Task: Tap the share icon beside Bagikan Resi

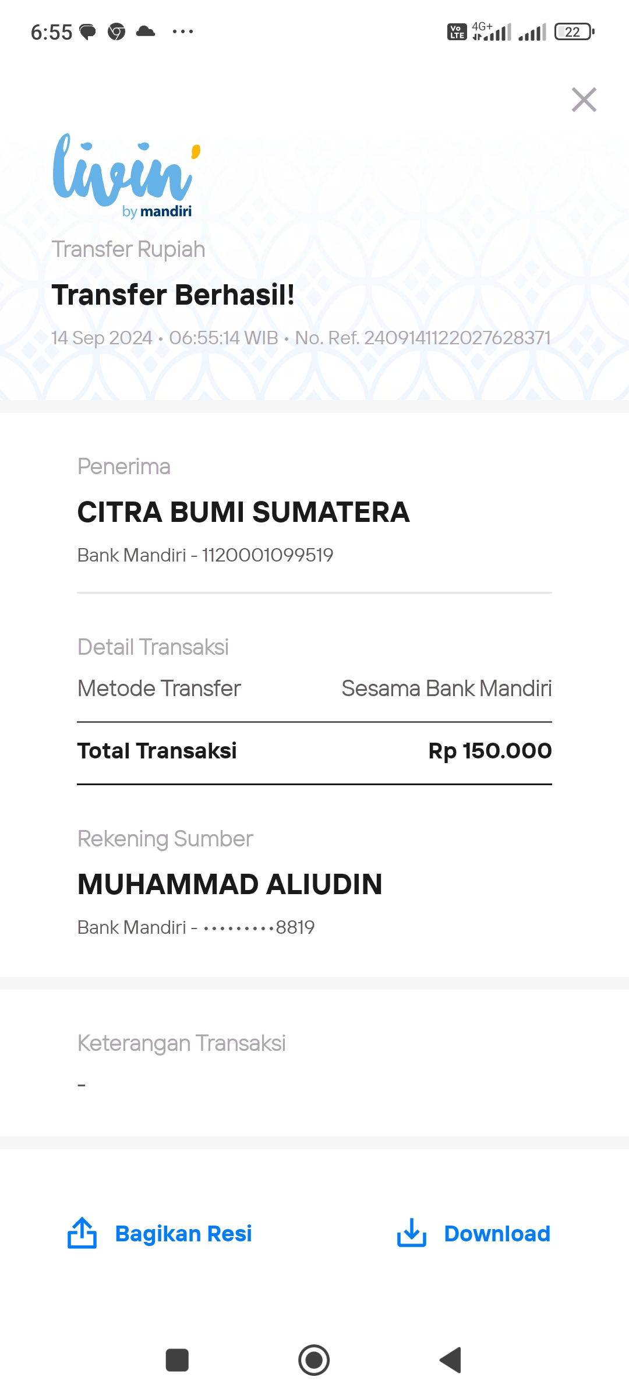Action: click(x=82, y=1233)
